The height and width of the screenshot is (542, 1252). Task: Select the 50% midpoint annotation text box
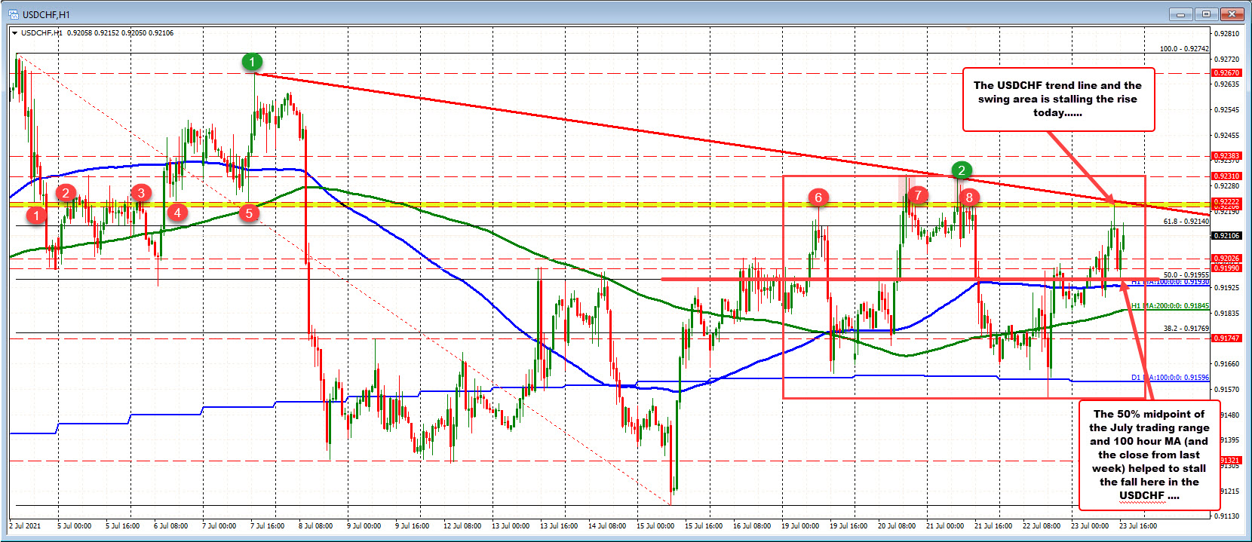click(x=1148, y=455)
